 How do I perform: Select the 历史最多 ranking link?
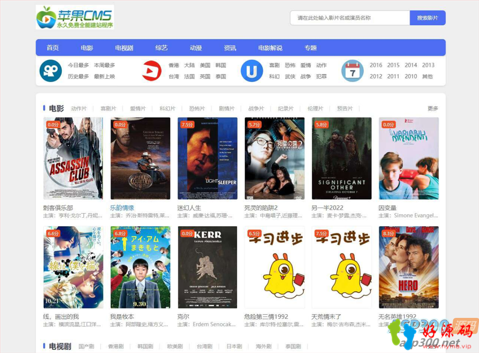point(78,76)
